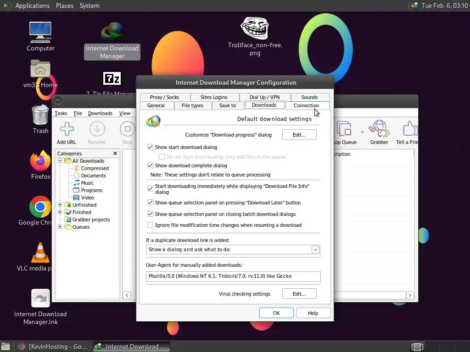
Task: Click the show desktop icon in bottom panel
Action: tap(6, 346)
